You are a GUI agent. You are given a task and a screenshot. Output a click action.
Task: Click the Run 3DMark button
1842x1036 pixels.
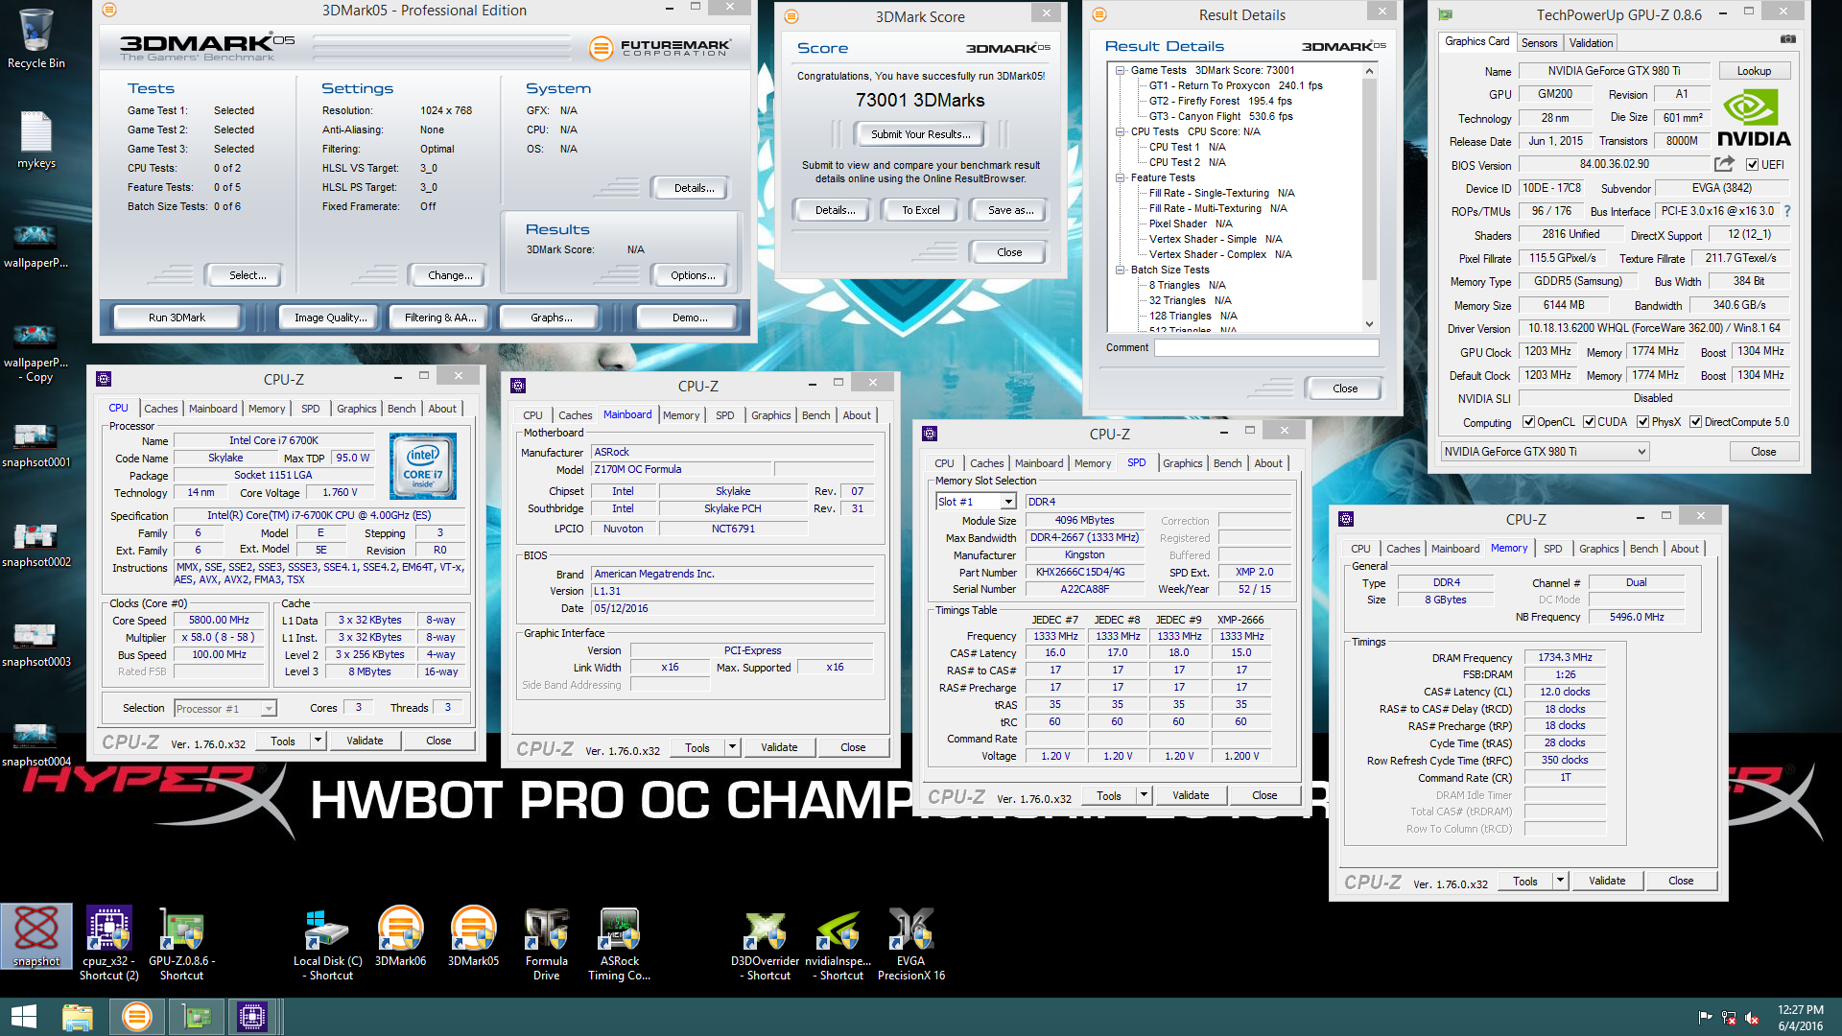pos(177,318)
